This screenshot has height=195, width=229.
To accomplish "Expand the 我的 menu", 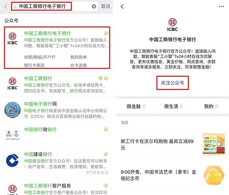I will click(x=211, y=106).
